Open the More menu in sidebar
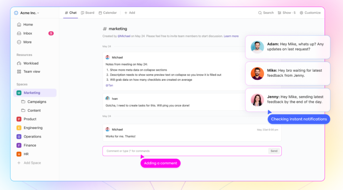 click(x=27, y=42)
